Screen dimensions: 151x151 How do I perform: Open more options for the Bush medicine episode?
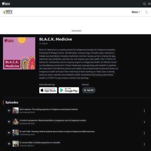[x=144, y=111]
